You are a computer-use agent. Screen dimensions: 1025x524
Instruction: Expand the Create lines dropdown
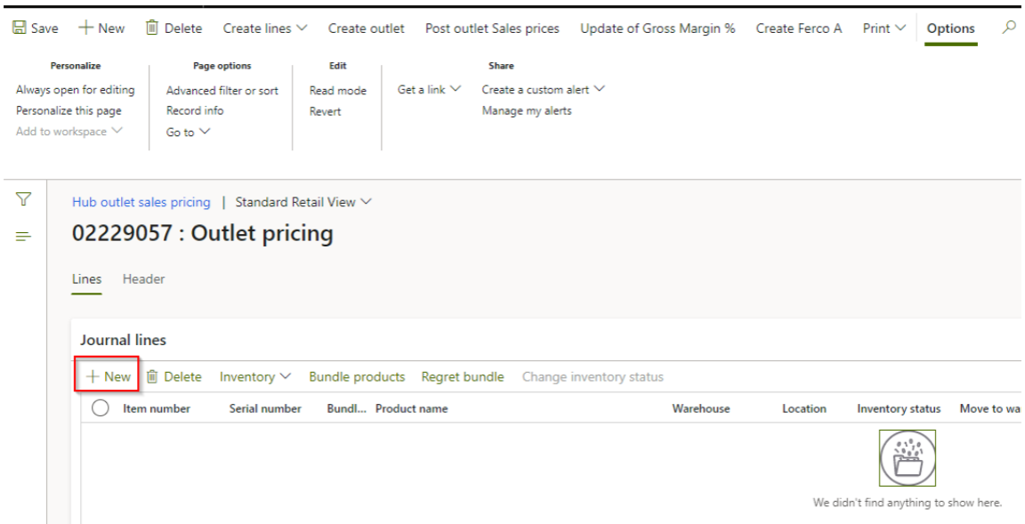(265, 28)
